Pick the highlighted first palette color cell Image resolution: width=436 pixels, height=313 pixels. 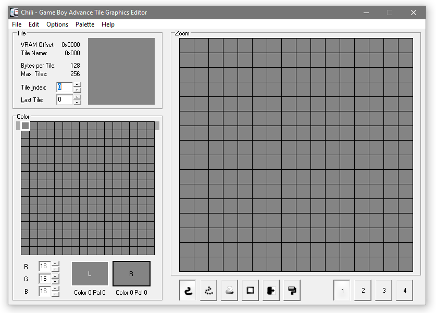[25, 126]
